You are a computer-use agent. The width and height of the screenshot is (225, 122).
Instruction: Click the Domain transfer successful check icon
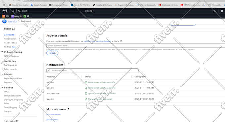(86, 99)
